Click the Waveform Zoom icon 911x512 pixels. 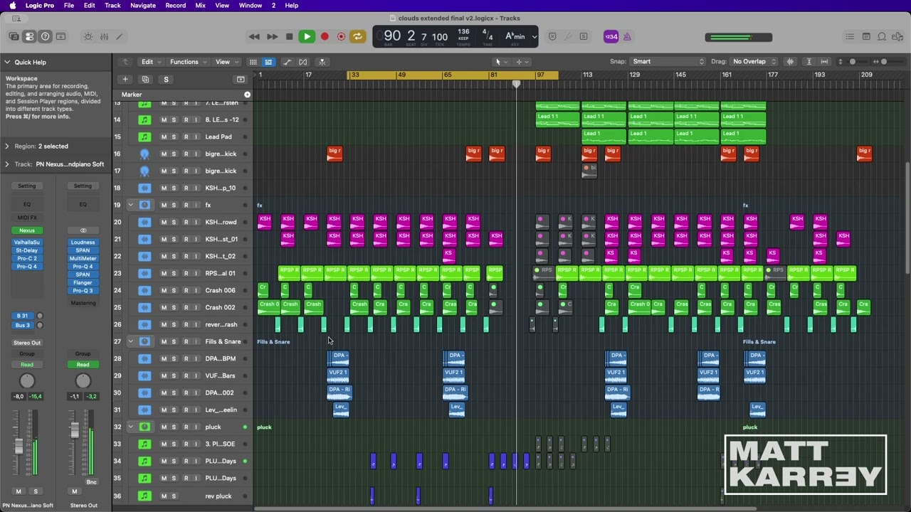tap(790, 62)
